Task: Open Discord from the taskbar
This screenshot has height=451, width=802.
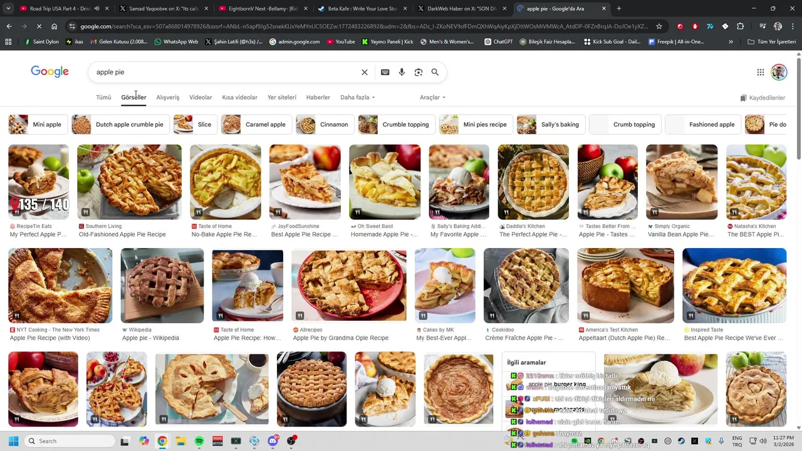Action: (273, 441)
